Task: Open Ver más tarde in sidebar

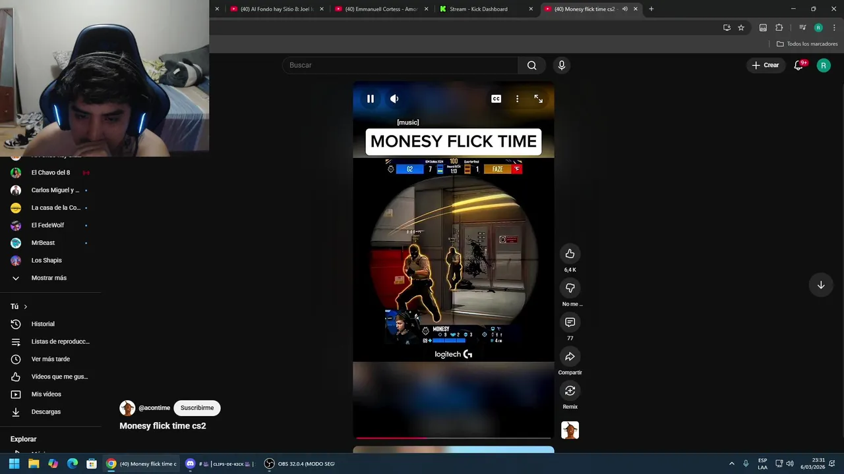Action: pyautogui.click(x=51, y=359)
